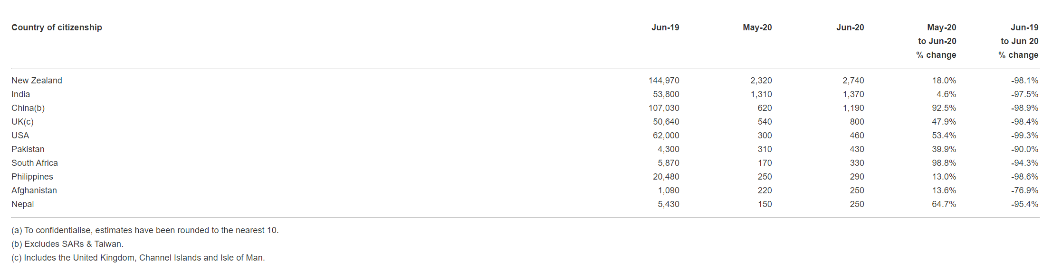This screenshot has height=271, width=1052.
Task: Click the Jun-19 column header
Action: click(x=665, y=27)
